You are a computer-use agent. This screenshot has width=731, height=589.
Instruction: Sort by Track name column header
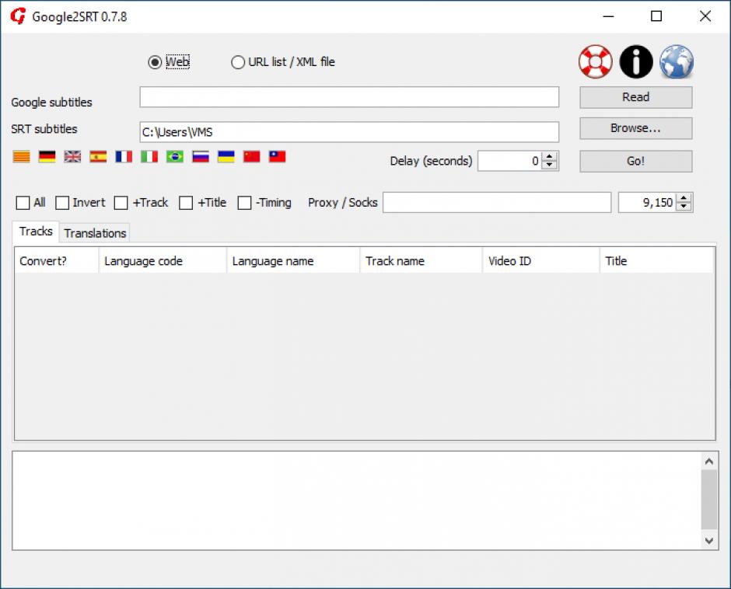tap(421, 261)
